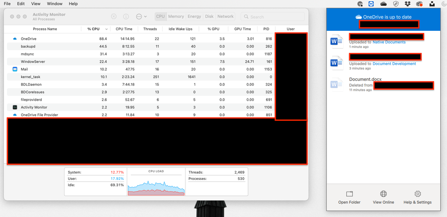Screen dimensions: 447x217
Task: Click the Dropbox icon in menu bar
Action: [x=408, y=4]
